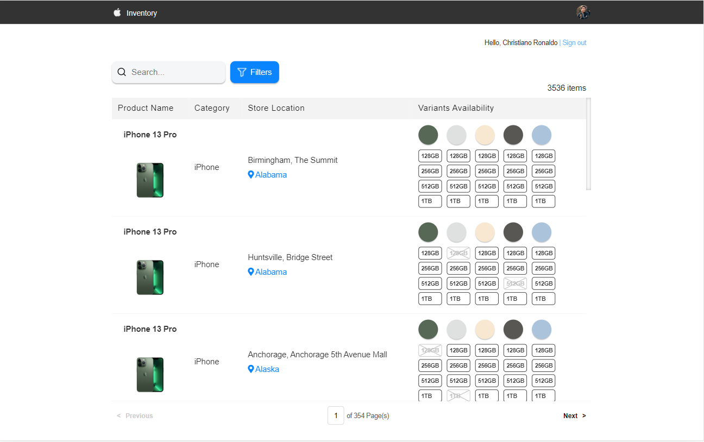This screenshot has width=704, height=442.
Task: Select the green color swatch in Anchorage row
Action: (428, 330)
